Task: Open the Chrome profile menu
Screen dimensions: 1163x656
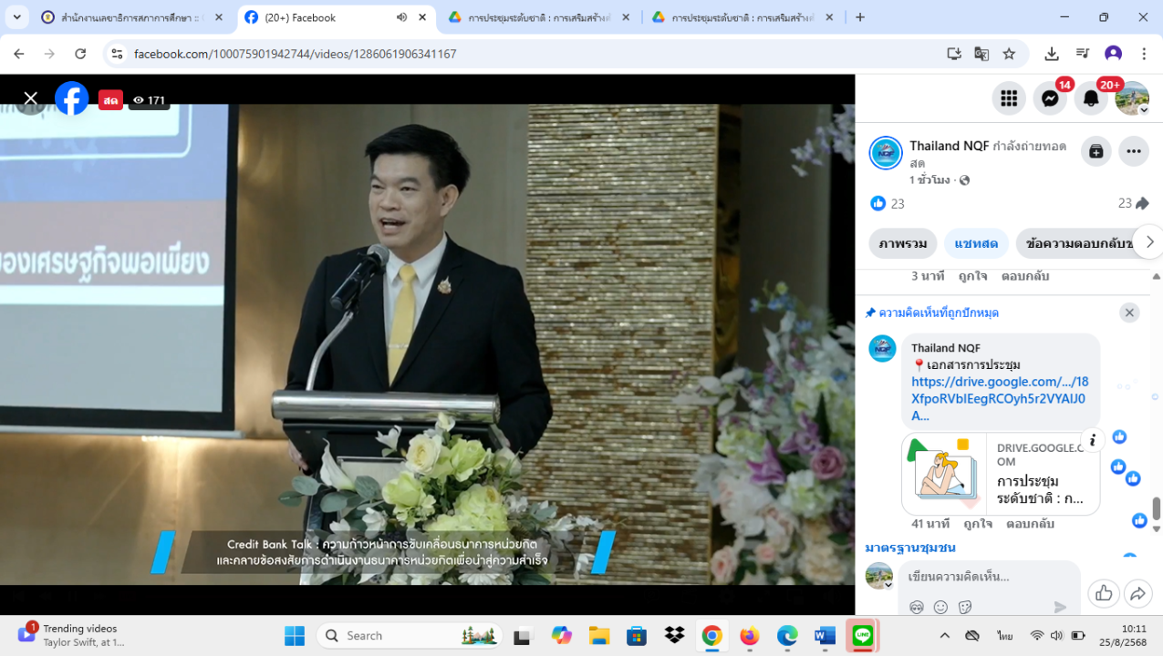Action: click(1113, 54)
